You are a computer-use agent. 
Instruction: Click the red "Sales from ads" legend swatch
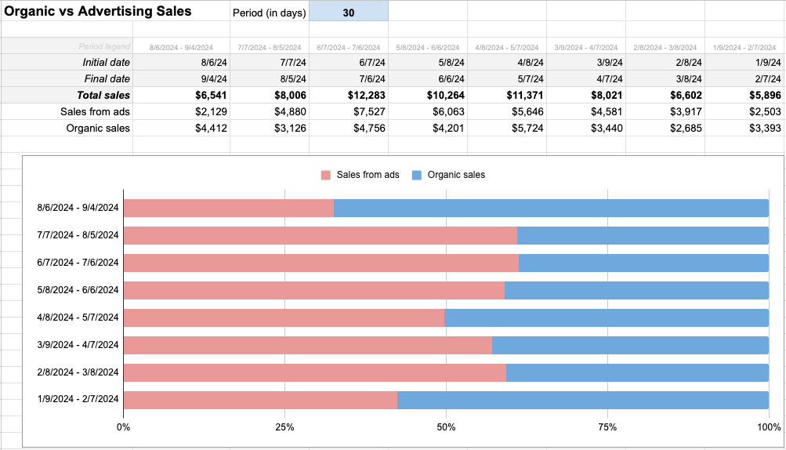tap(326, 175)
